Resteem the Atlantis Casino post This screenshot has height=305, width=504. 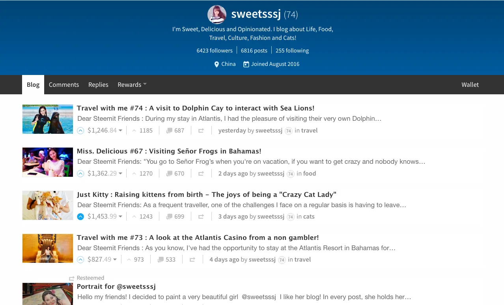point(192,260)
